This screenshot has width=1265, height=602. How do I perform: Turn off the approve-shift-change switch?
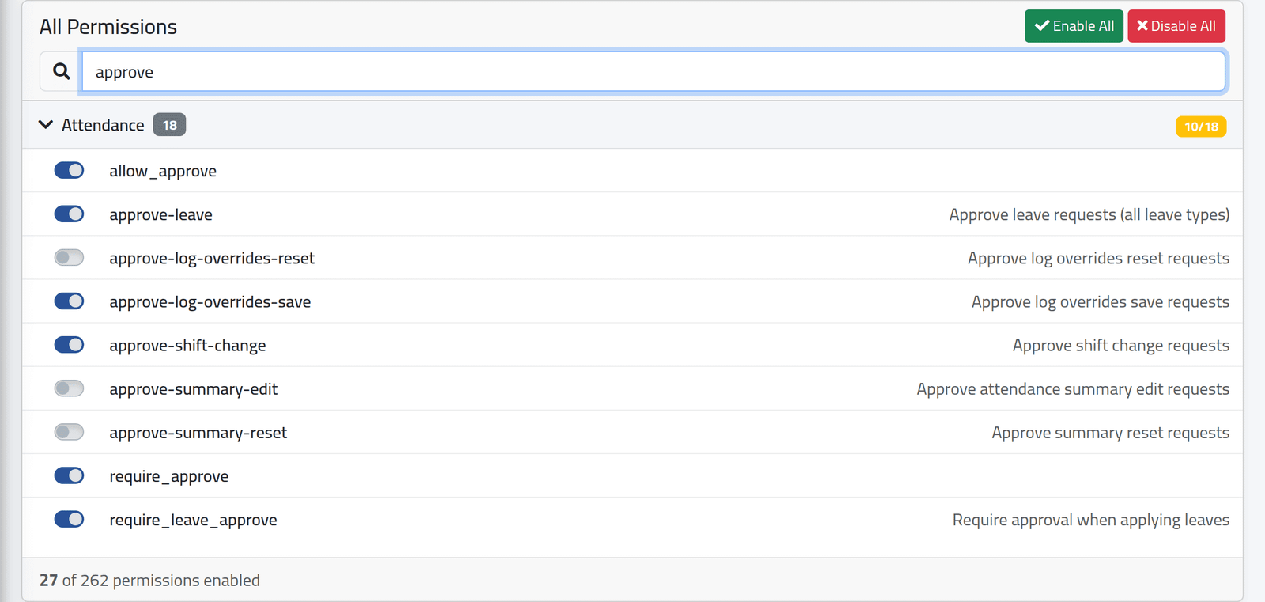tap(69, 344)
